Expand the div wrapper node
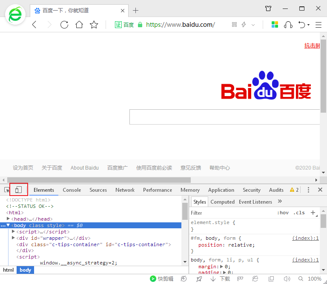Viewport: 327px width, 284px height. pos(13,238)
